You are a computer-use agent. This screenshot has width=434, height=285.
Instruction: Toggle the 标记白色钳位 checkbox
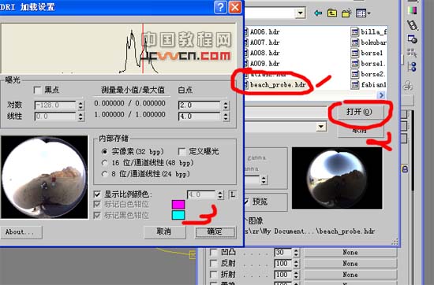coord(97,205)
